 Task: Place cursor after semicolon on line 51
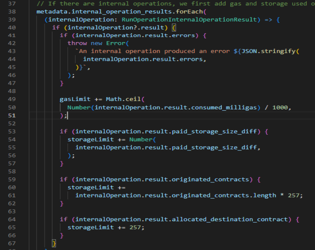pos(67,115)
